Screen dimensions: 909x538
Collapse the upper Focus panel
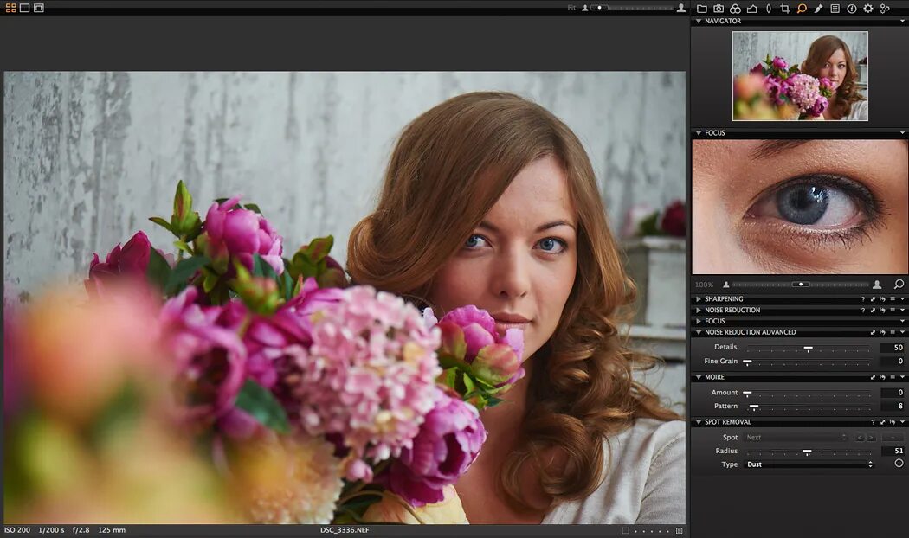click(699, 133)
